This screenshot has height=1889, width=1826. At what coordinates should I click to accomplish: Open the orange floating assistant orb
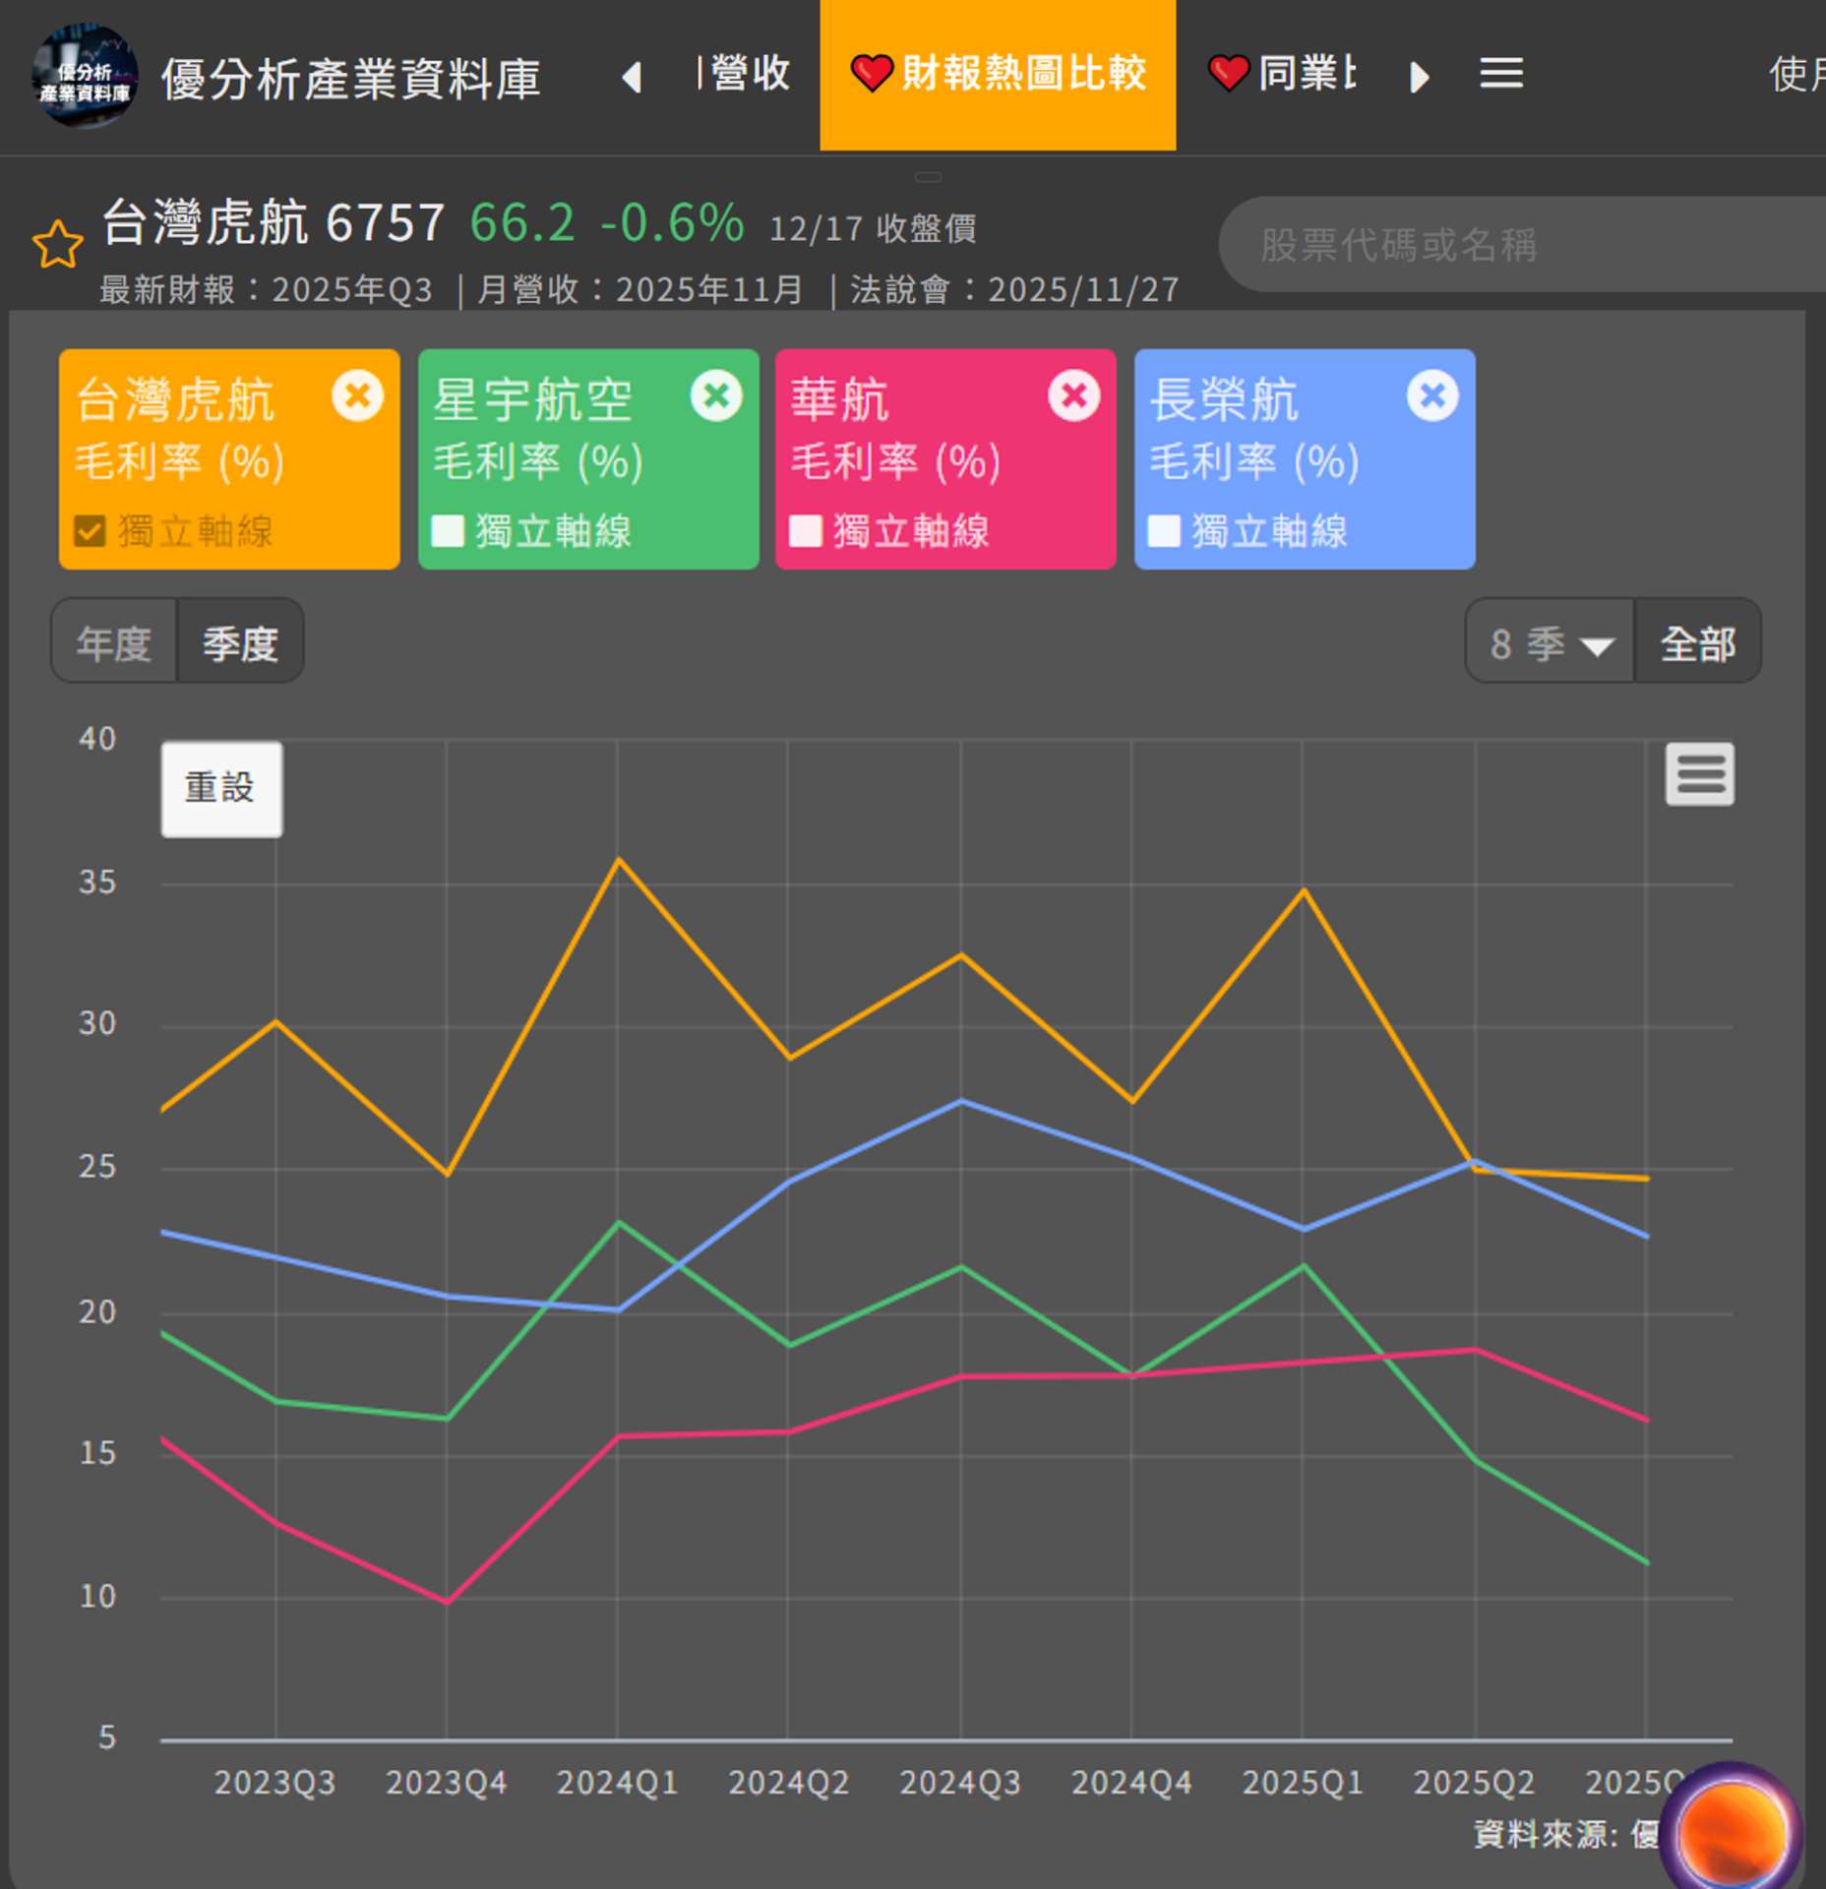tap(1732, 1832)
